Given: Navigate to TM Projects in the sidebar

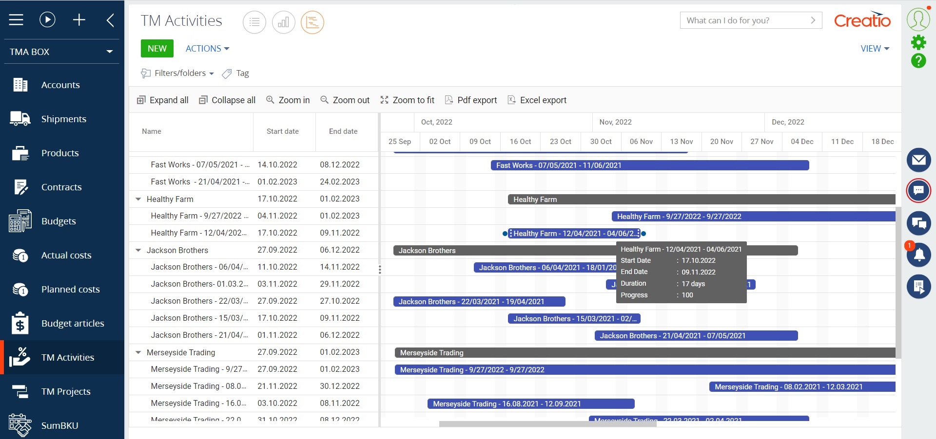Looking at the screenshot, I should (x=65, y=391).
